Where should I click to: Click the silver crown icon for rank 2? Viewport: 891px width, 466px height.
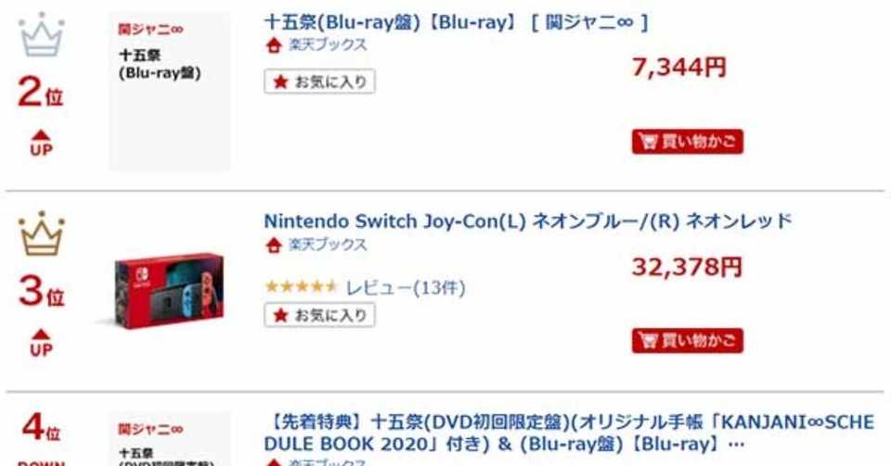pos(42,35)
